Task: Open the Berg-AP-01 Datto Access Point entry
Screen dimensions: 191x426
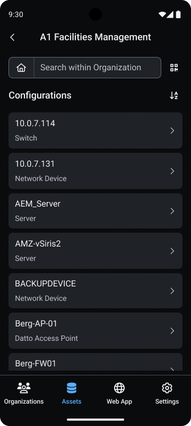Action: [x=95, y=331]
